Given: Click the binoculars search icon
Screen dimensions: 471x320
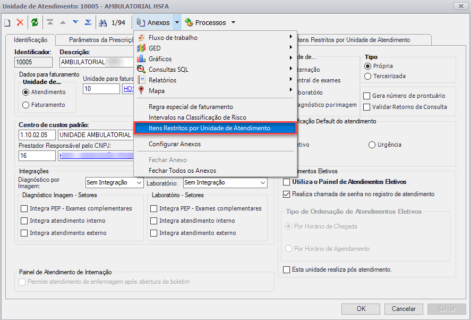Looking at the screenshot, I should click(102, 22).
